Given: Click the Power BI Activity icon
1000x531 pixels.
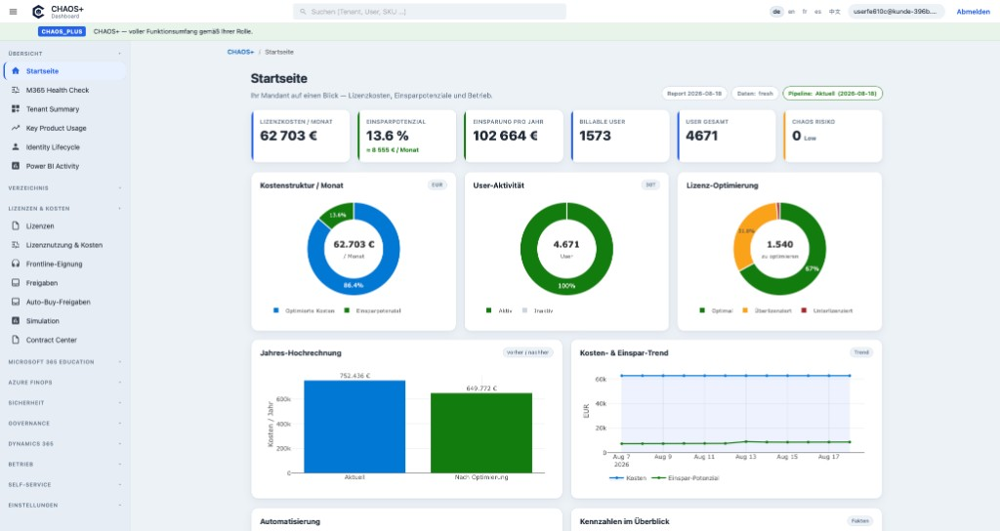Looking at the screenshot, I should coord(16,166).
